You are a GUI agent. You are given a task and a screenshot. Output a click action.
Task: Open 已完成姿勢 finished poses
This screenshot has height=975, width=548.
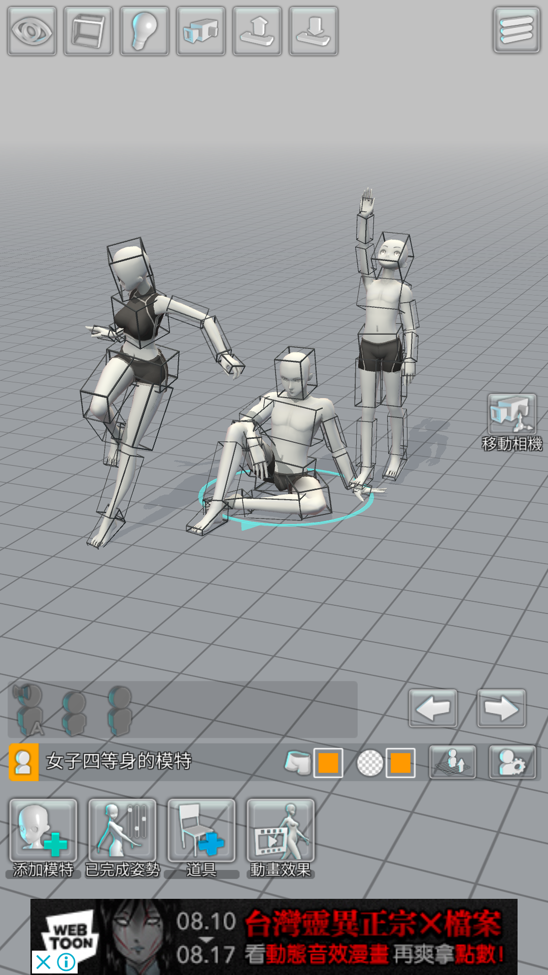click(122, 838)
